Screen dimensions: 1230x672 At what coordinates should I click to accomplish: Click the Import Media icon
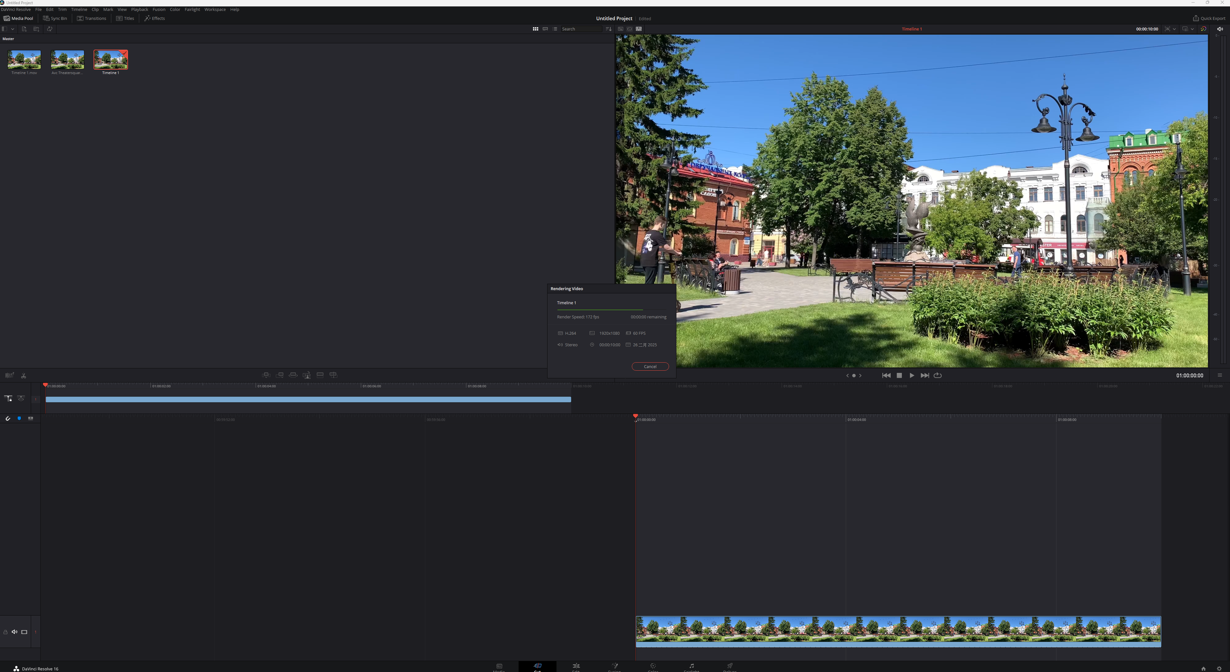[x=24, y=29]
